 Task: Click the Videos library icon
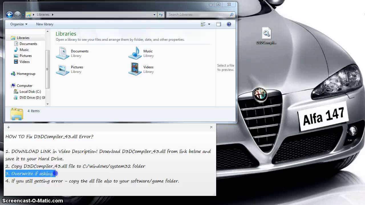tap(135, 69)
